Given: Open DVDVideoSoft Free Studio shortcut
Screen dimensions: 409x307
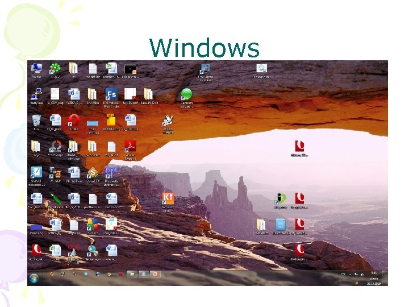Looking at the screenshot, I should 111,98.
